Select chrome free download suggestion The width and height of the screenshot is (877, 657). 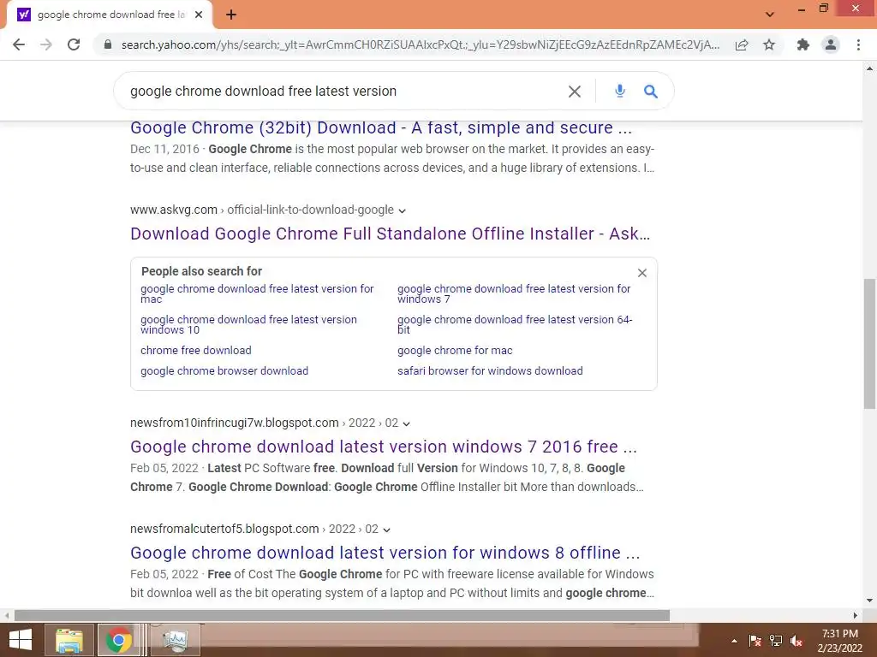tap(196, 350)
